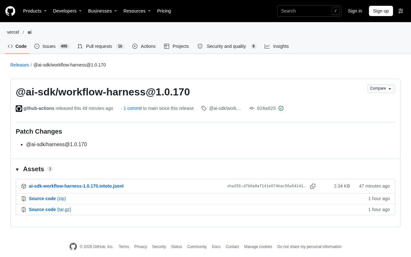
Task: Open the Projects tab
Action: pos(177,46)
